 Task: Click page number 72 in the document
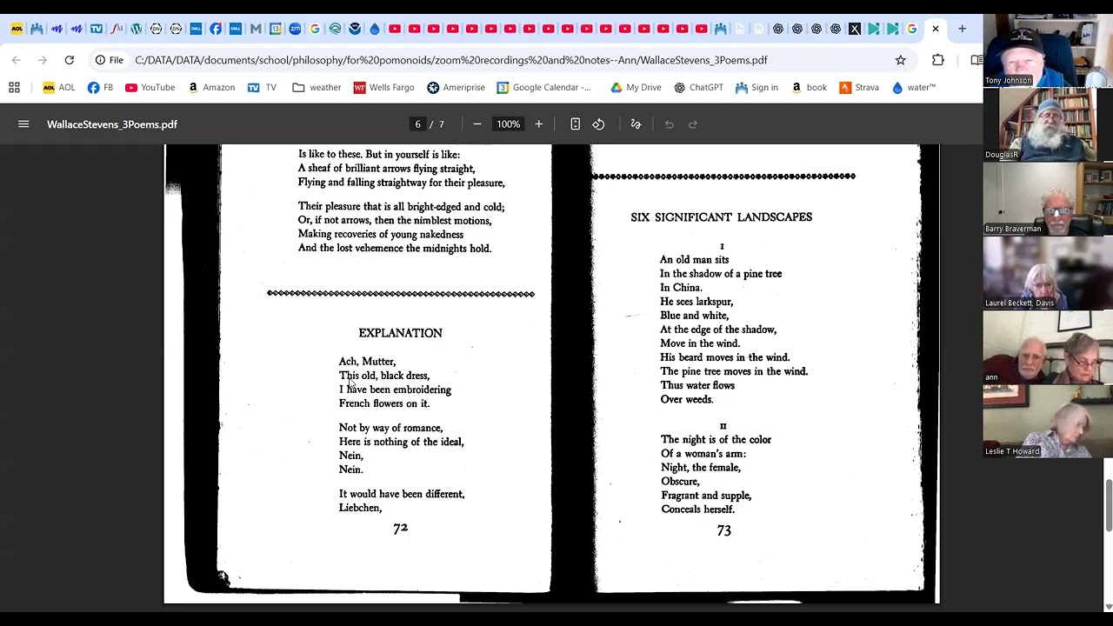pyautogui.click(x=400, y=528)
